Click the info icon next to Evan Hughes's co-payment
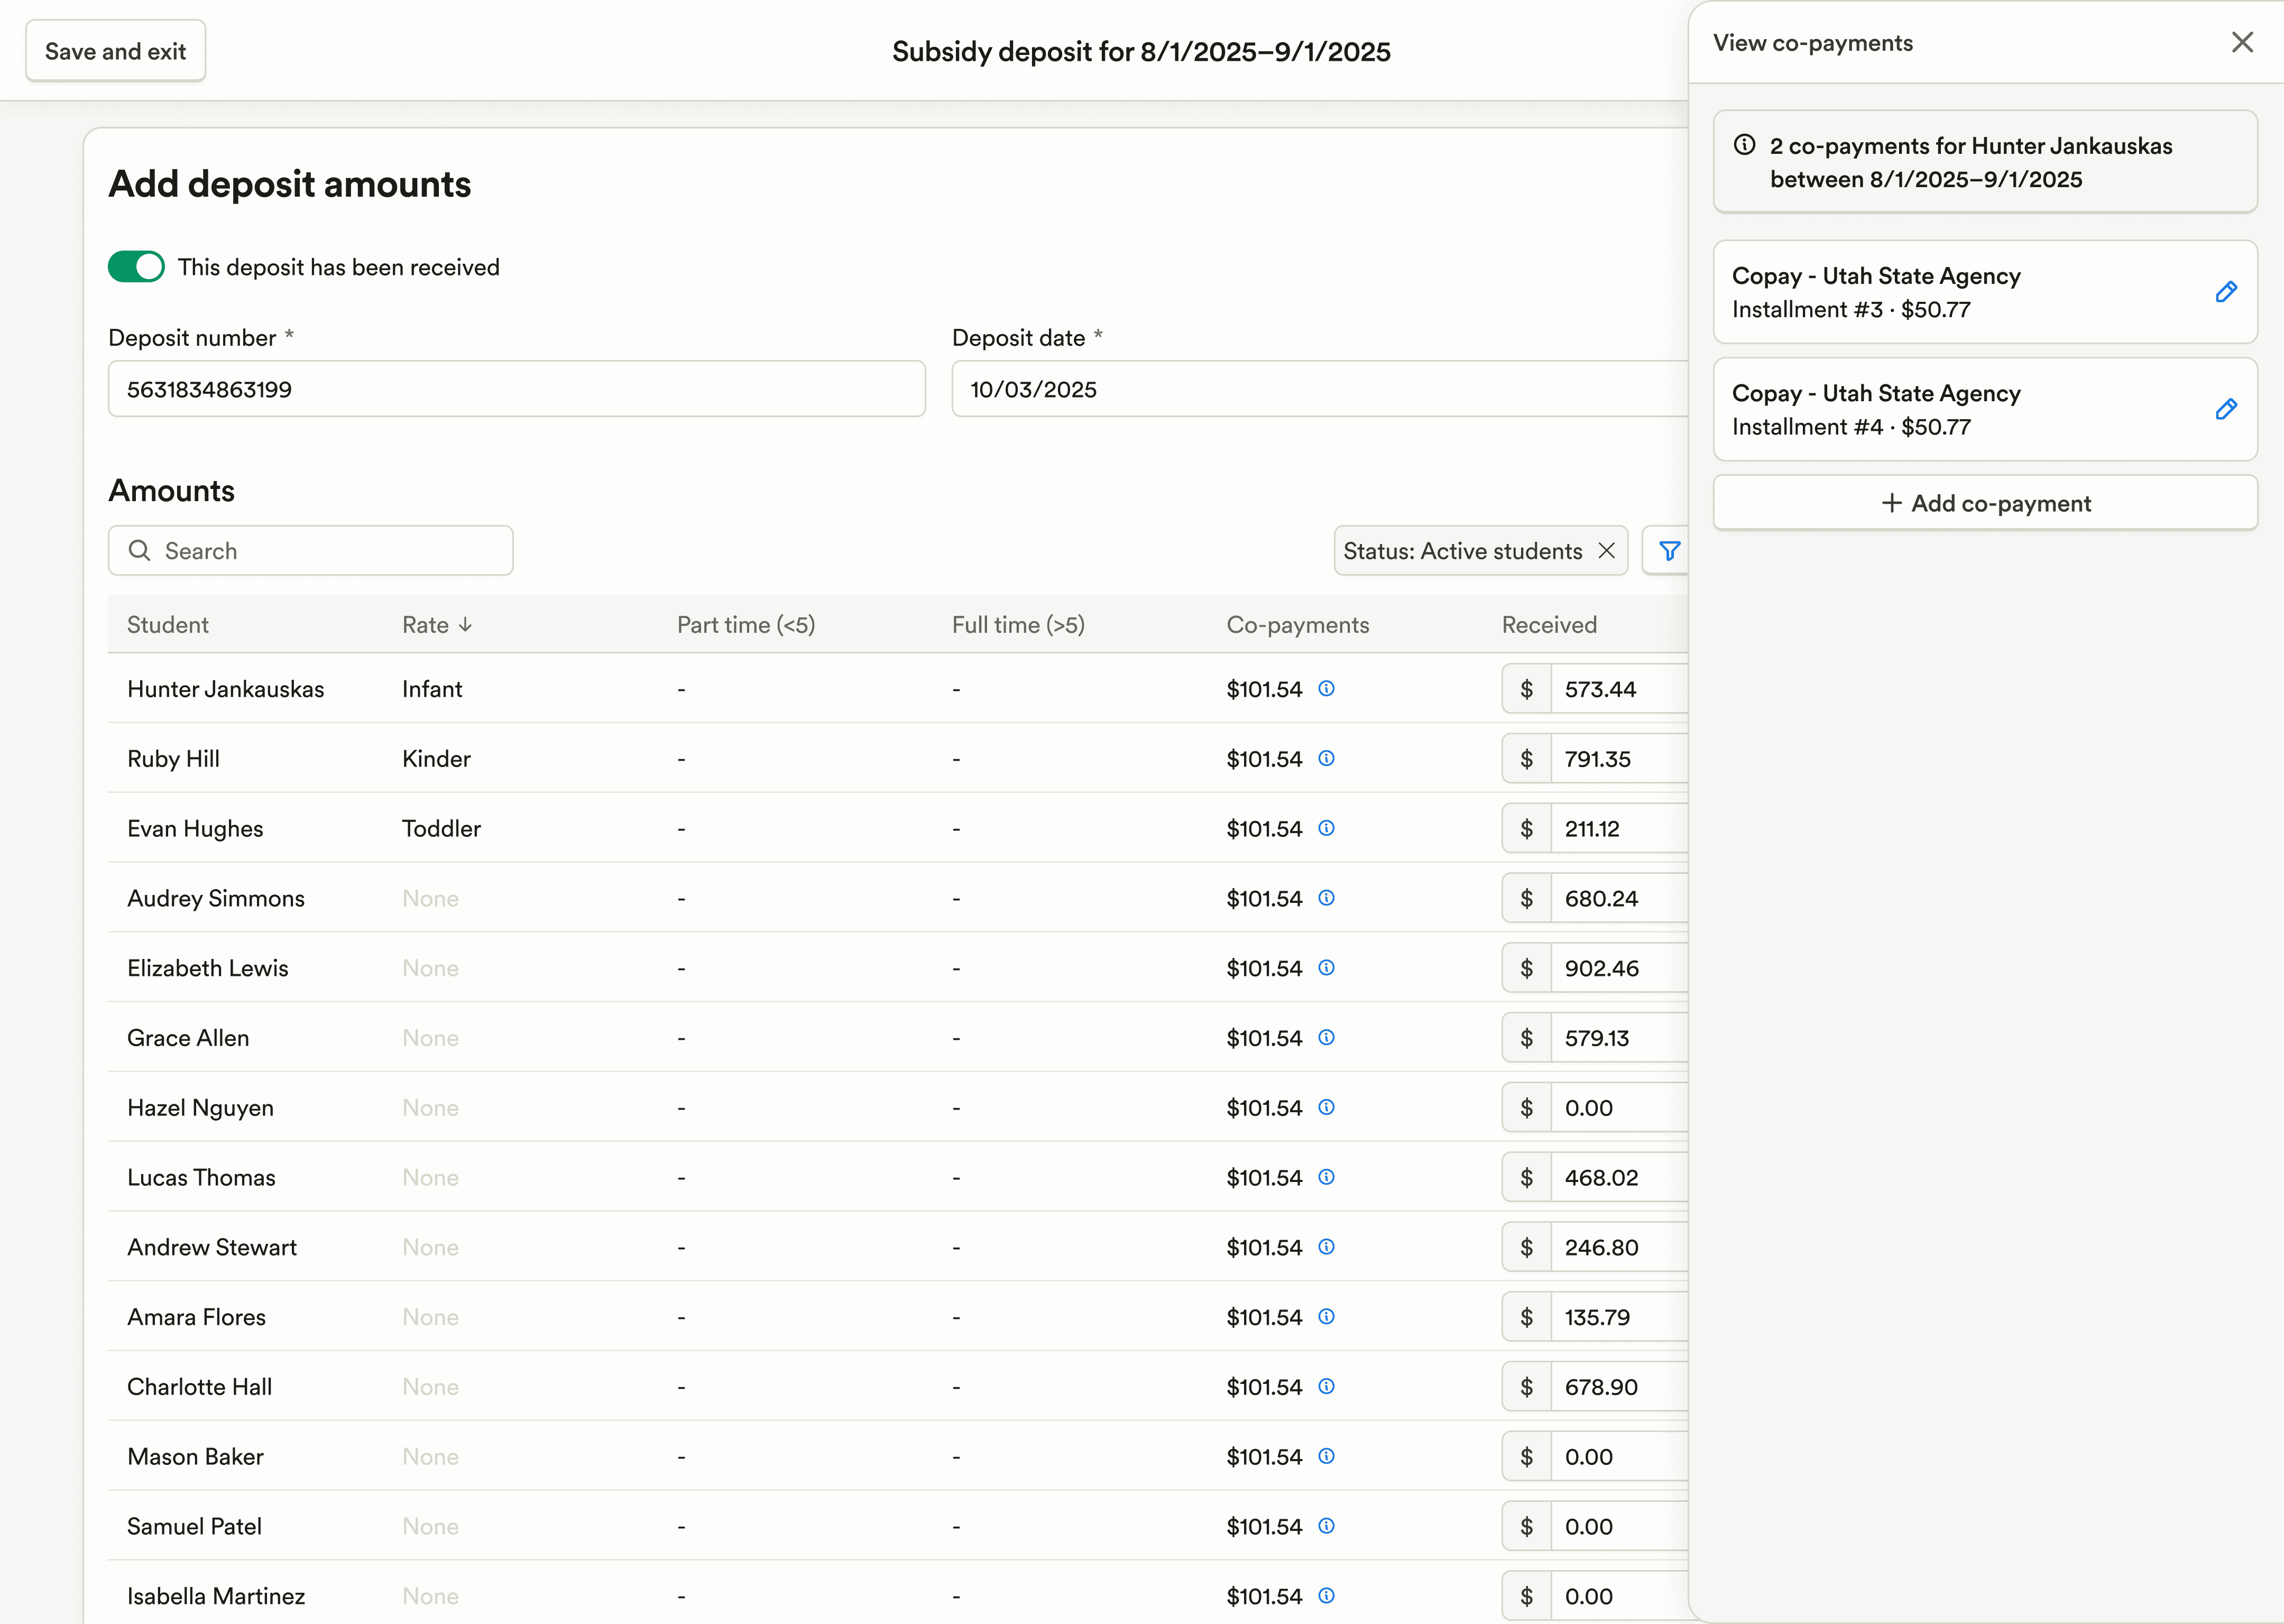The height and width of the screenshot is (1624, 2284). (1326, 828)
